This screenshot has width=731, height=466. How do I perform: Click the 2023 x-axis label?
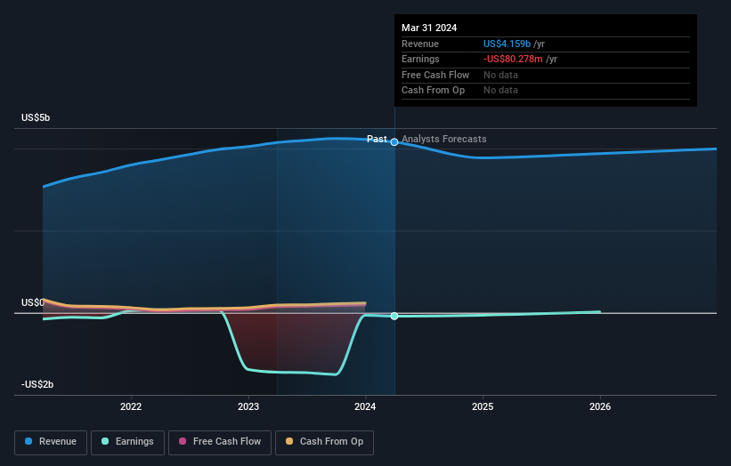248,407
